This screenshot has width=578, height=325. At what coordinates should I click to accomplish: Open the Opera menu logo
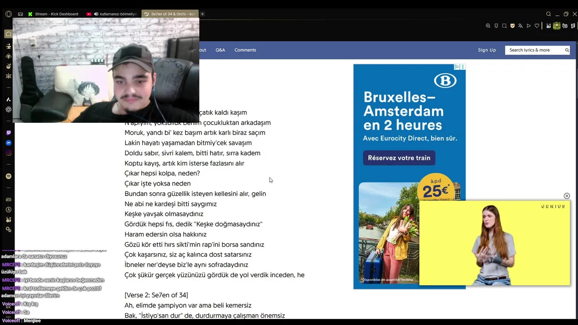(9, 14)
